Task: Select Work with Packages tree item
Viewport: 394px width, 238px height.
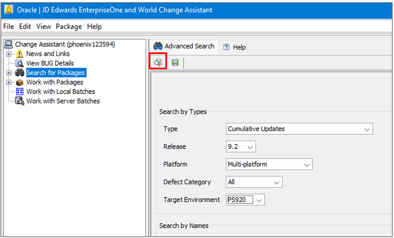Action: [55, 82]
